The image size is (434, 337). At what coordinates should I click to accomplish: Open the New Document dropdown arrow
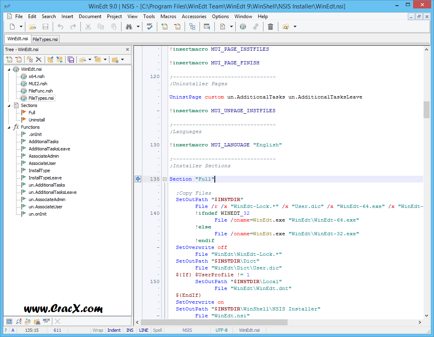click(21, 27)
